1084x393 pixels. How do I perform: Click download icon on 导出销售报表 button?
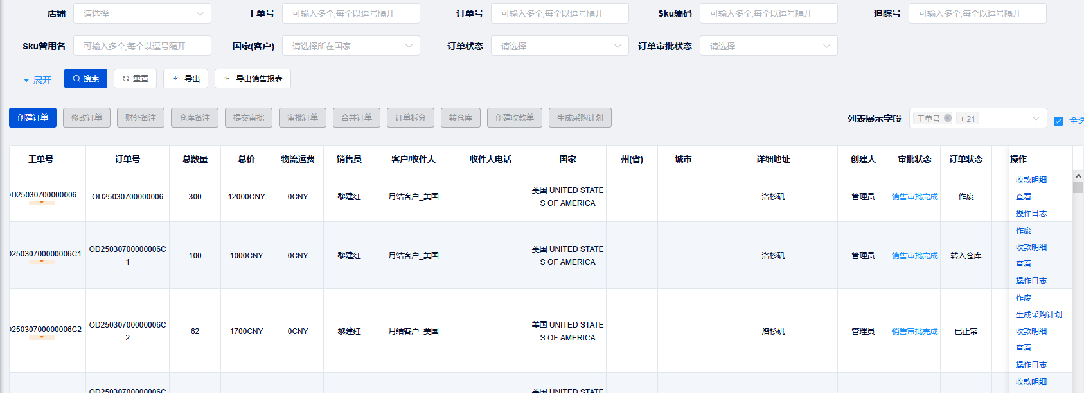tap(227, 79)
